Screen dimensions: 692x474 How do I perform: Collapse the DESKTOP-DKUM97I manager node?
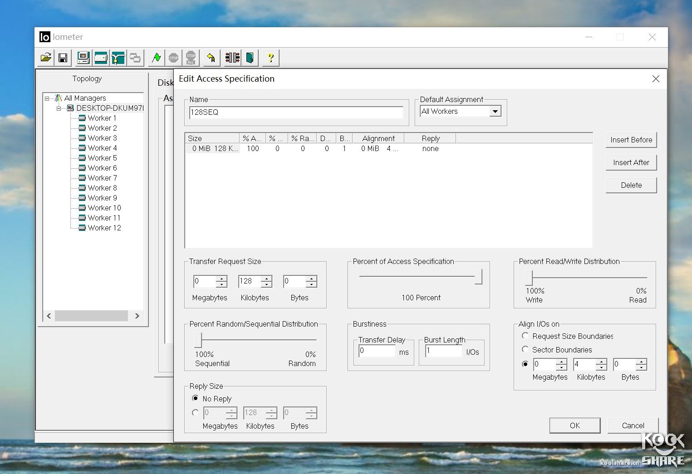59,108
